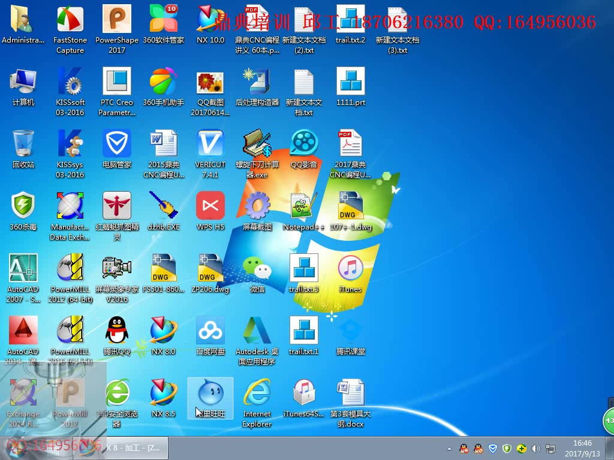The height and width of the screenshot is (460, 614).
Task: Open 新建文本文档 (3).txt file
Action: click(398, 29)
